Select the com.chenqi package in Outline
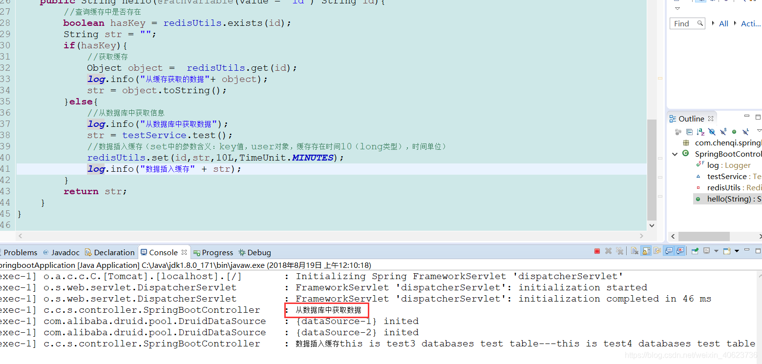Screen dimensions: 762x364 728,143
